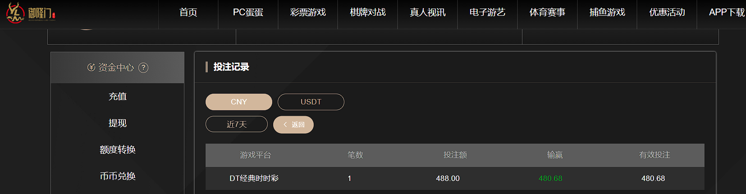Select 棋牌对战 in the navigation bar
This screenshot has height=194, width=746.
368,13
